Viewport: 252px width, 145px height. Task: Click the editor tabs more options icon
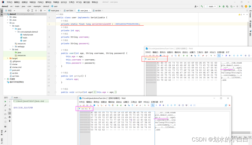click(x=247, y=11)
